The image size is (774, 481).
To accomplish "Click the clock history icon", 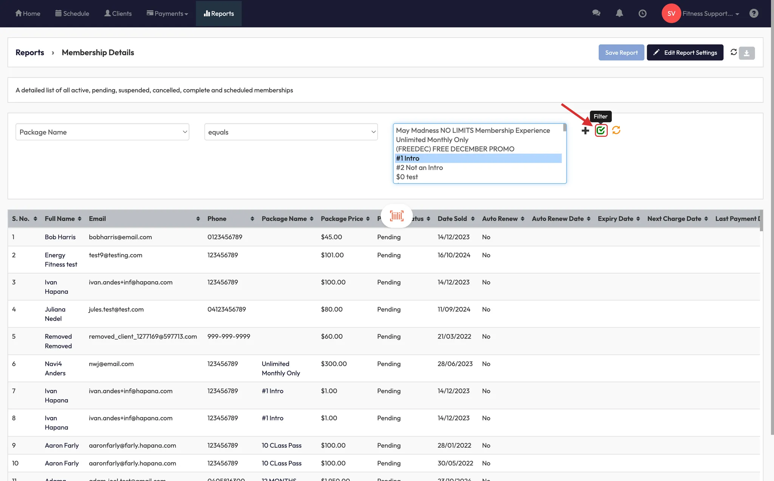I will pos(642,14).
